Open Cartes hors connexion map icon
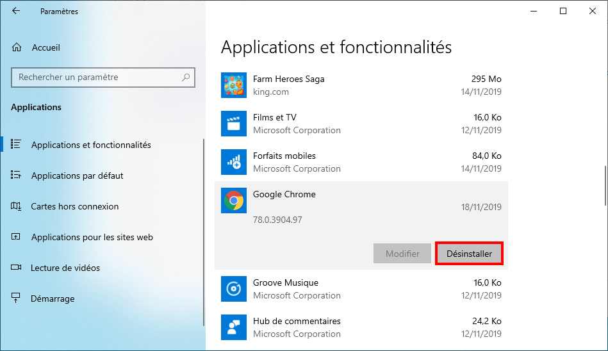This screenshot has width=608, height=351. coord(16,206)
